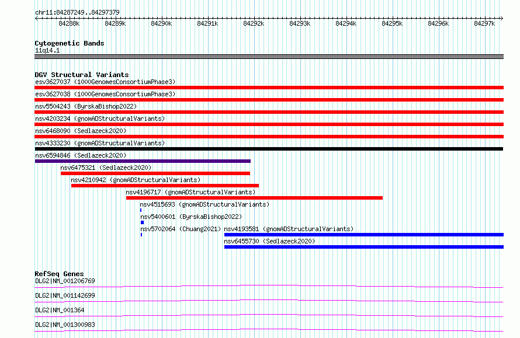This screenshot has width=520, height=338.
Task: Select the black bar of nsv4333230
Action: pyautogui.click(x=269, y=149)
